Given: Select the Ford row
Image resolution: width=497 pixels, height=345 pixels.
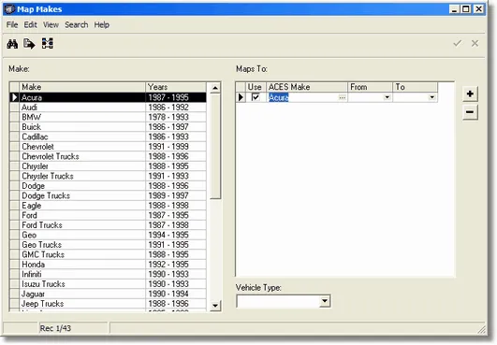Looking at the screenshot, I should 108,215.
